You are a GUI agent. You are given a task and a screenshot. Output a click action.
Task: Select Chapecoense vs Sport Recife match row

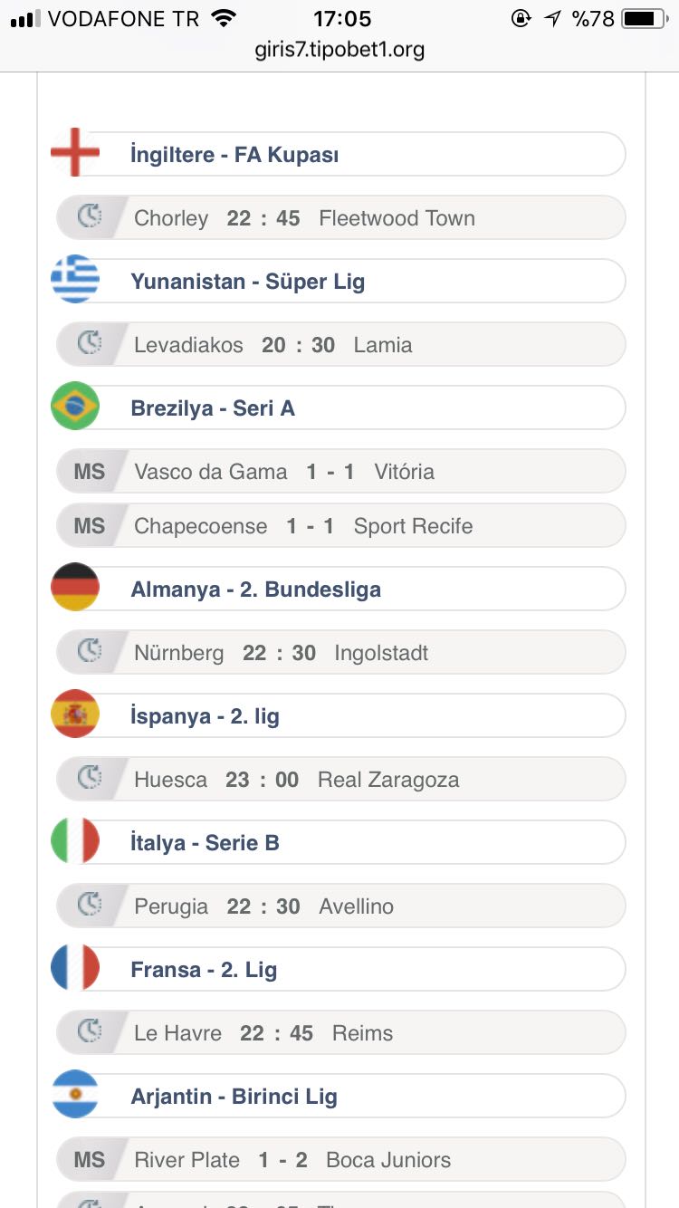pos(340,525)
